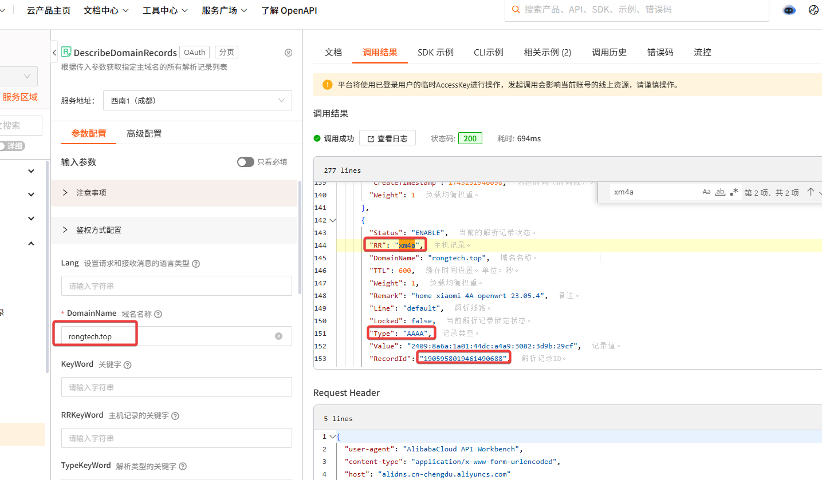This screenshot has width=822, height=480.
Task: Click the feedback face icon beside 分页
Action: click(289, 53)
